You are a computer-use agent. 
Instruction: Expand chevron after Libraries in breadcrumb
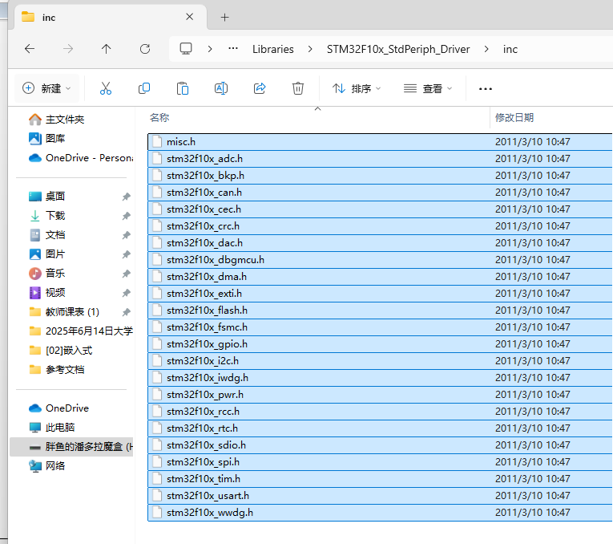pos(310,49)
